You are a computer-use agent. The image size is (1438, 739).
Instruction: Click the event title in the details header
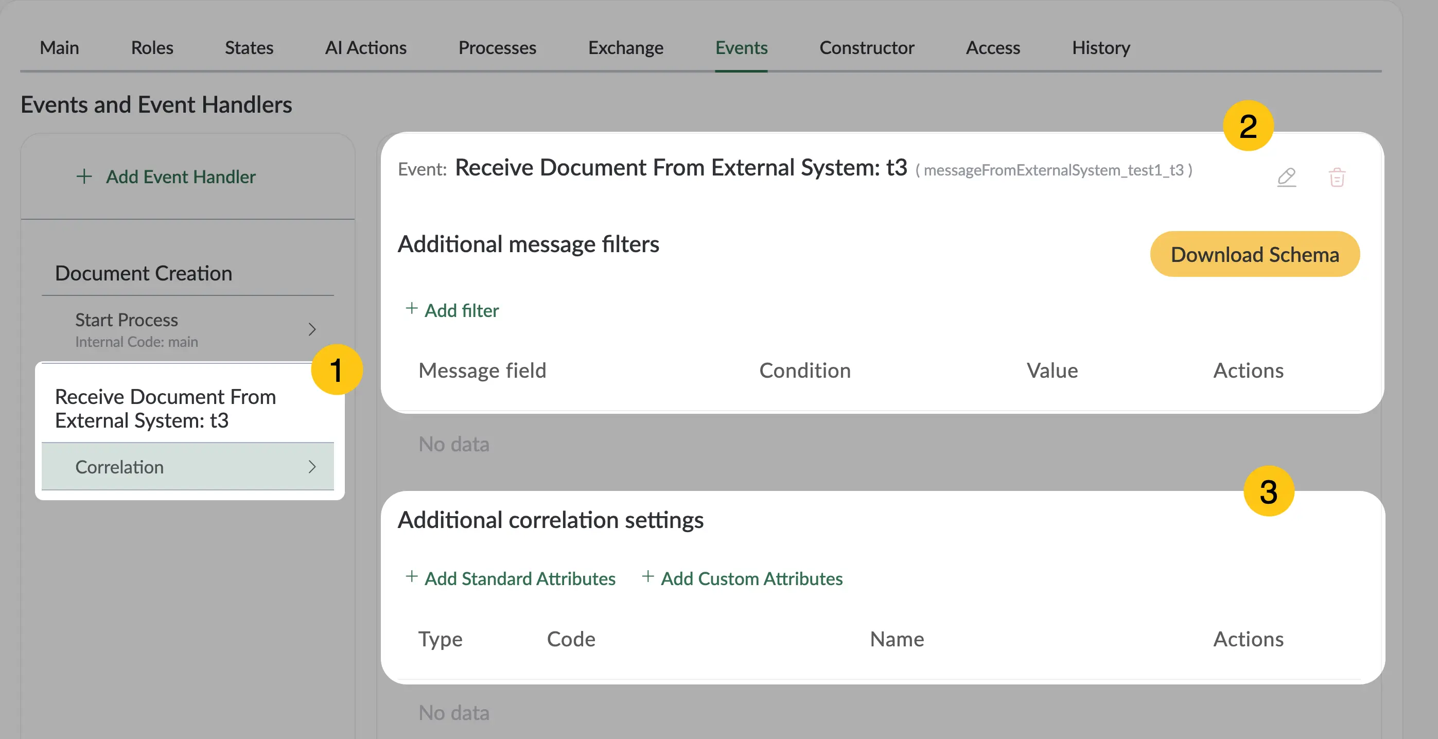coord(681,167)
